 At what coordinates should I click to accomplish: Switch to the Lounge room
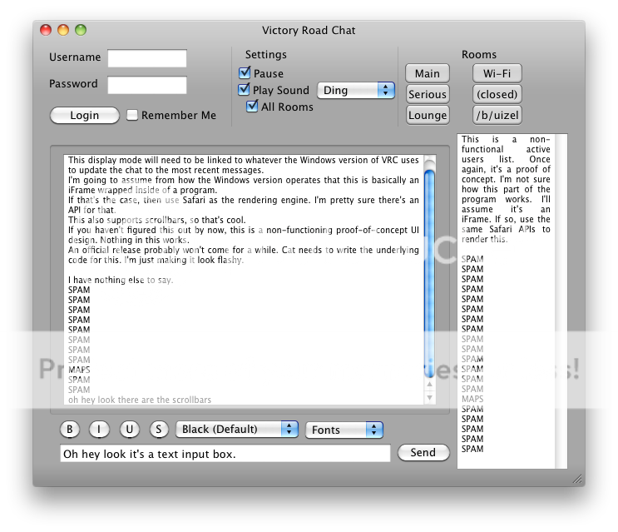pyautogui.click(x=428, y=115)
